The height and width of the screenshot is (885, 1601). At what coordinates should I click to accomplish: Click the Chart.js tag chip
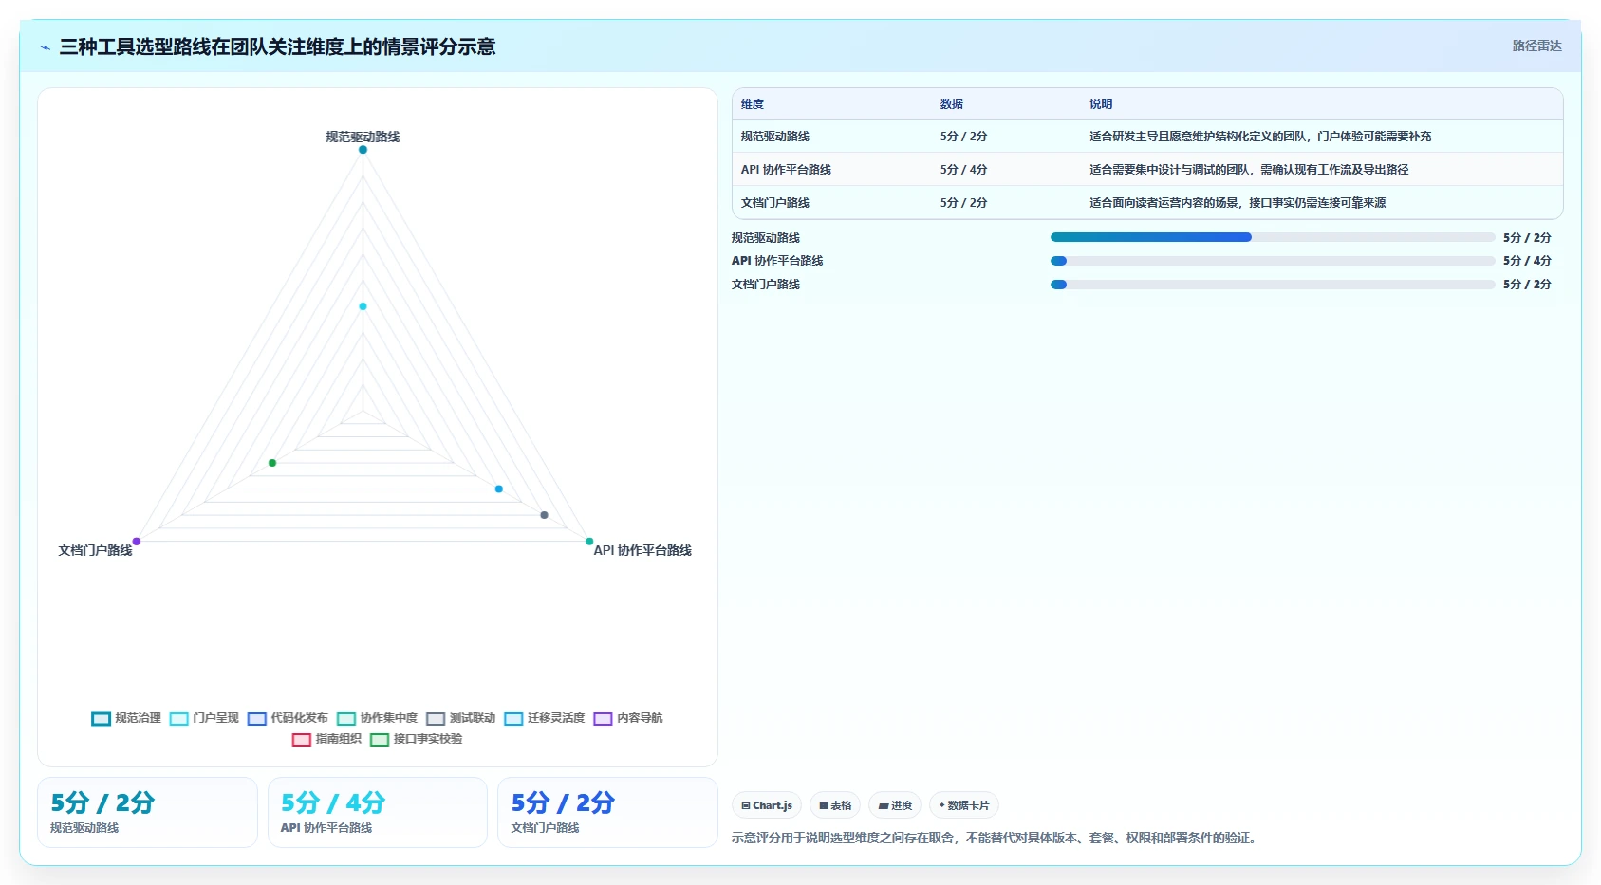click(x=767, y=805)
